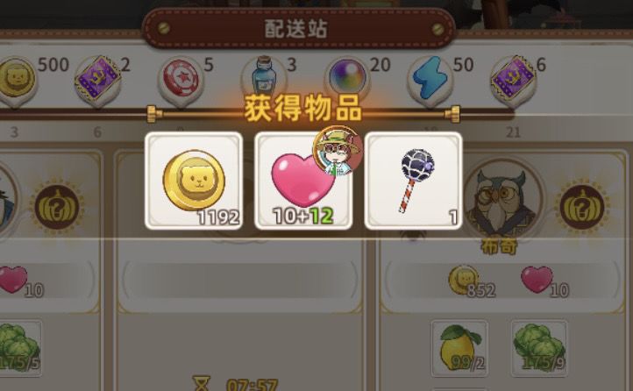
Task: Tap the 获得物品 reward header
Action: (302, 108)
